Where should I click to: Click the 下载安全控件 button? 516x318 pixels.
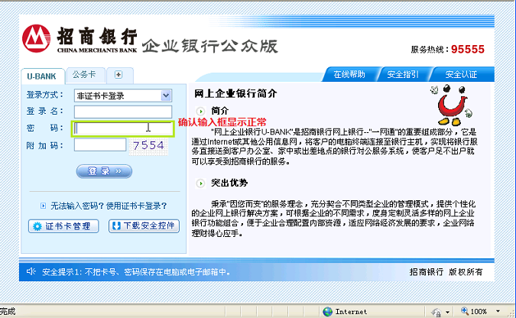[x=144, y=226]
